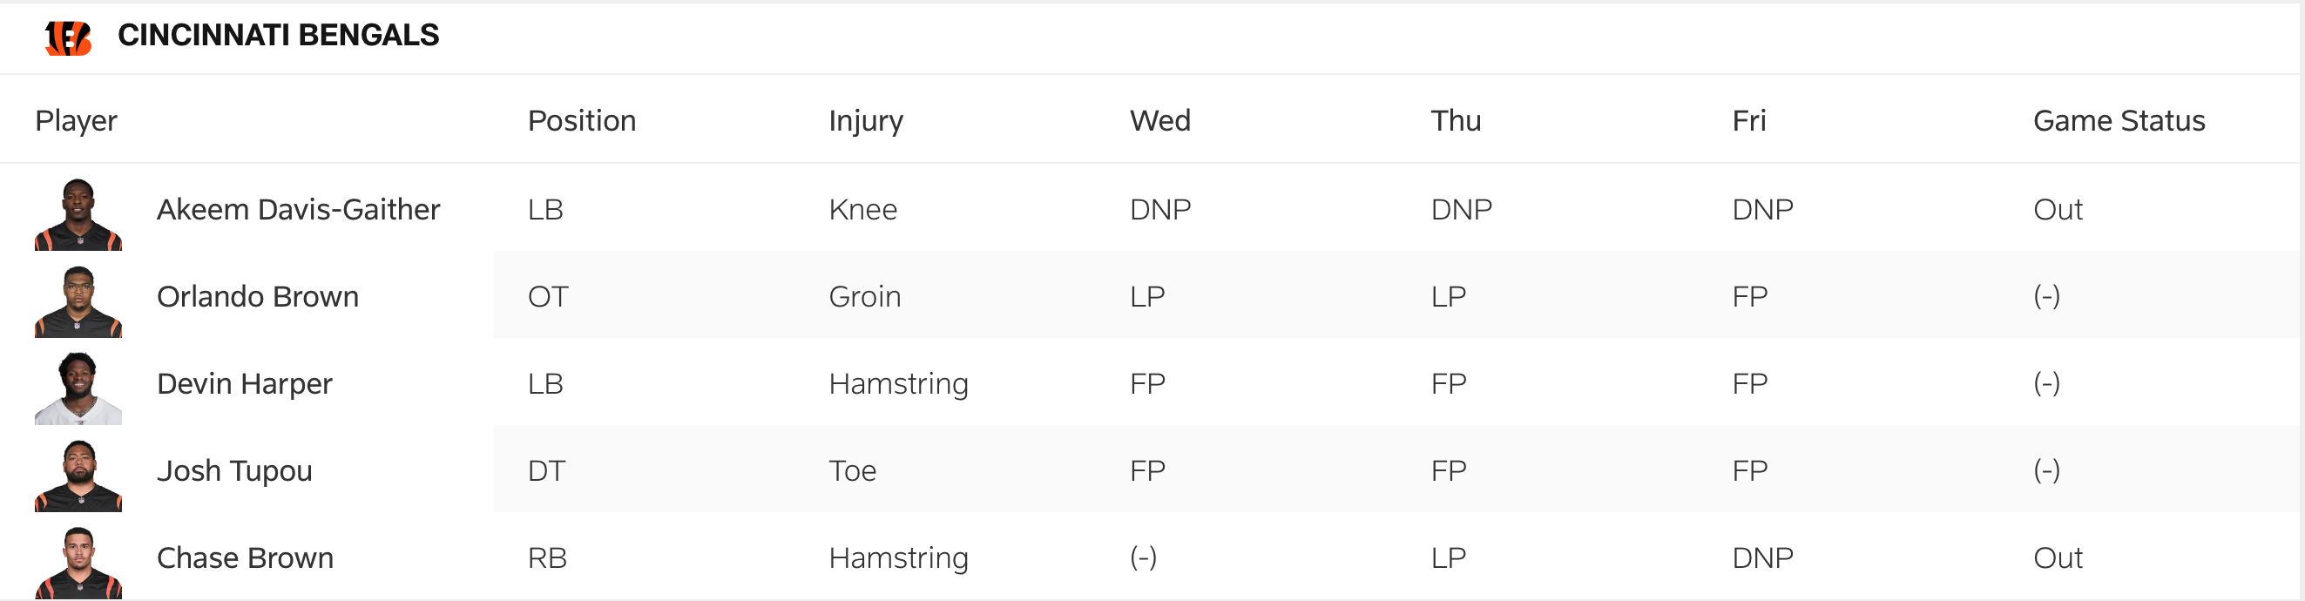The width and height of the screenshot is (2305, 601).
Task: Click Chase Brown's Out game status
Action: pos(2057,557)
